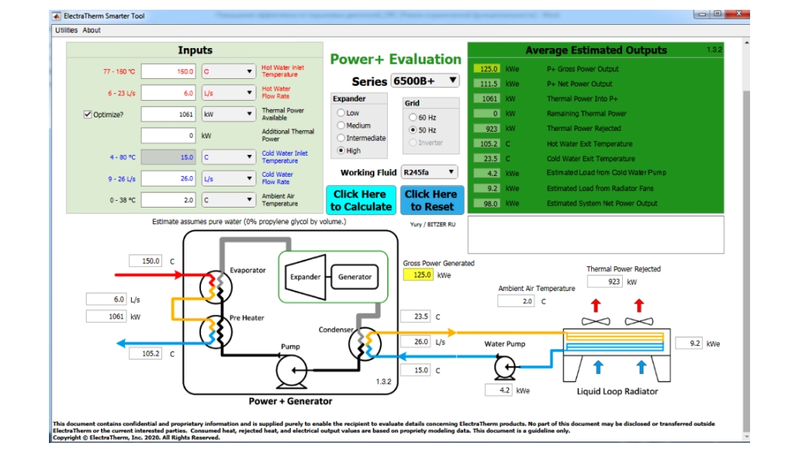The width and height of the screenshot is (793, 458).
Task: Click the ElectraTherm app icon in title bar
Action: click(x=56, y=16)
